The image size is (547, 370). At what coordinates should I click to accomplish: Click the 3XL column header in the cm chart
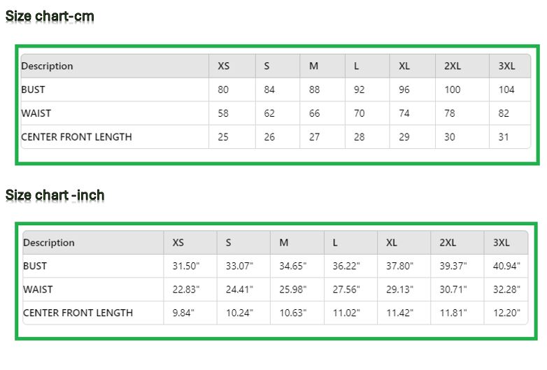506,66
